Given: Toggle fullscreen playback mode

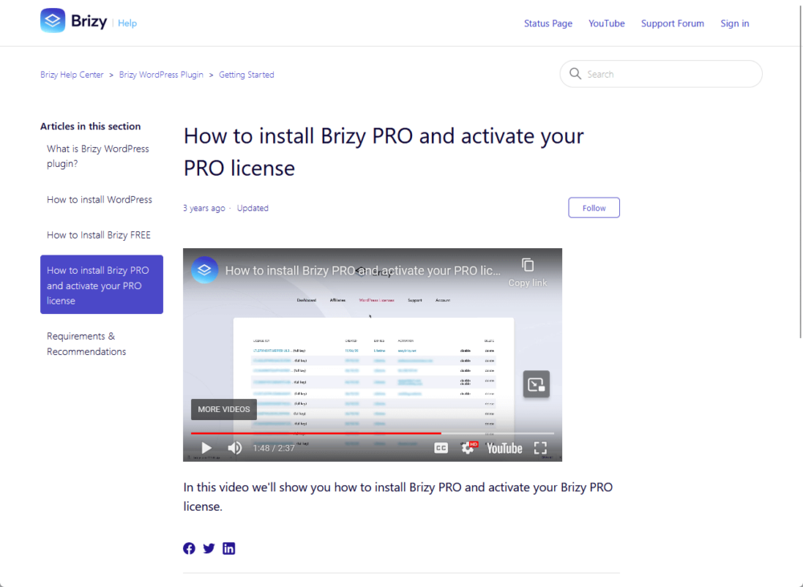Looking at the screenshot, I should pos(540,447).
